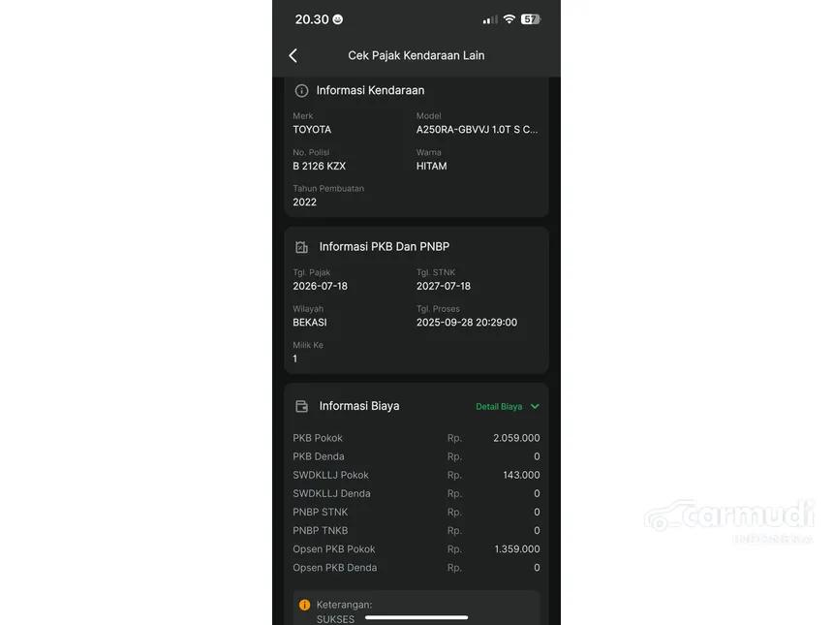Tap the No. Polisi value B 2126 KZX
Image resolution: width=833 pixels, height=625 pixels.
320,167
